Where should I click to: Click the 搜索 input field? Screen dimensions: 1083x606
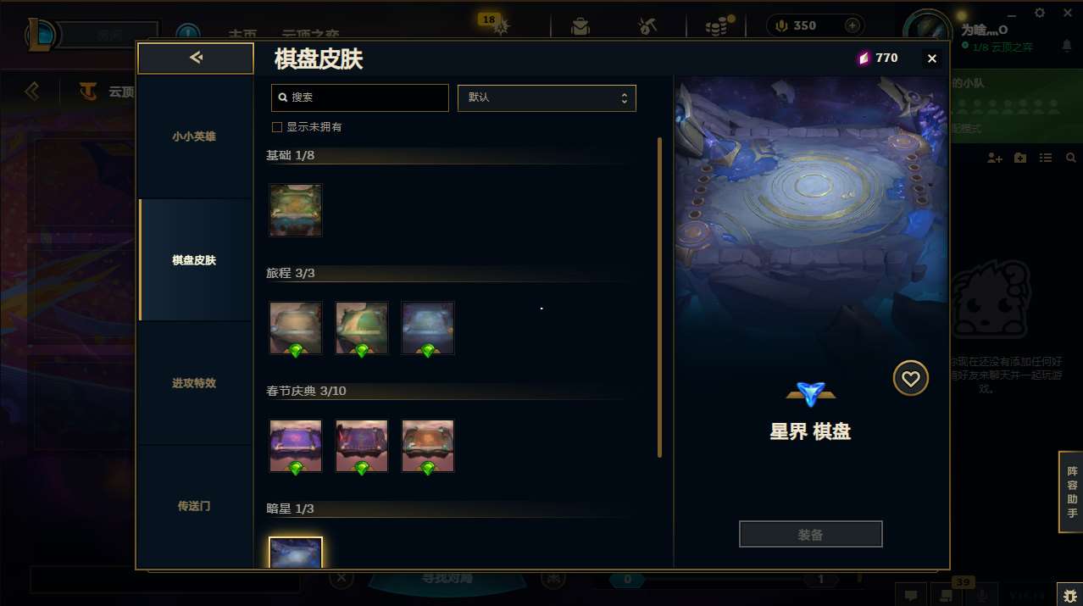click(360, 97)
